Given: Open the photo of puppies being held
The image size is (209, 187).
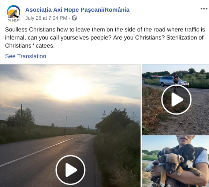Looking at the screenshot, I should coord(175,161).
